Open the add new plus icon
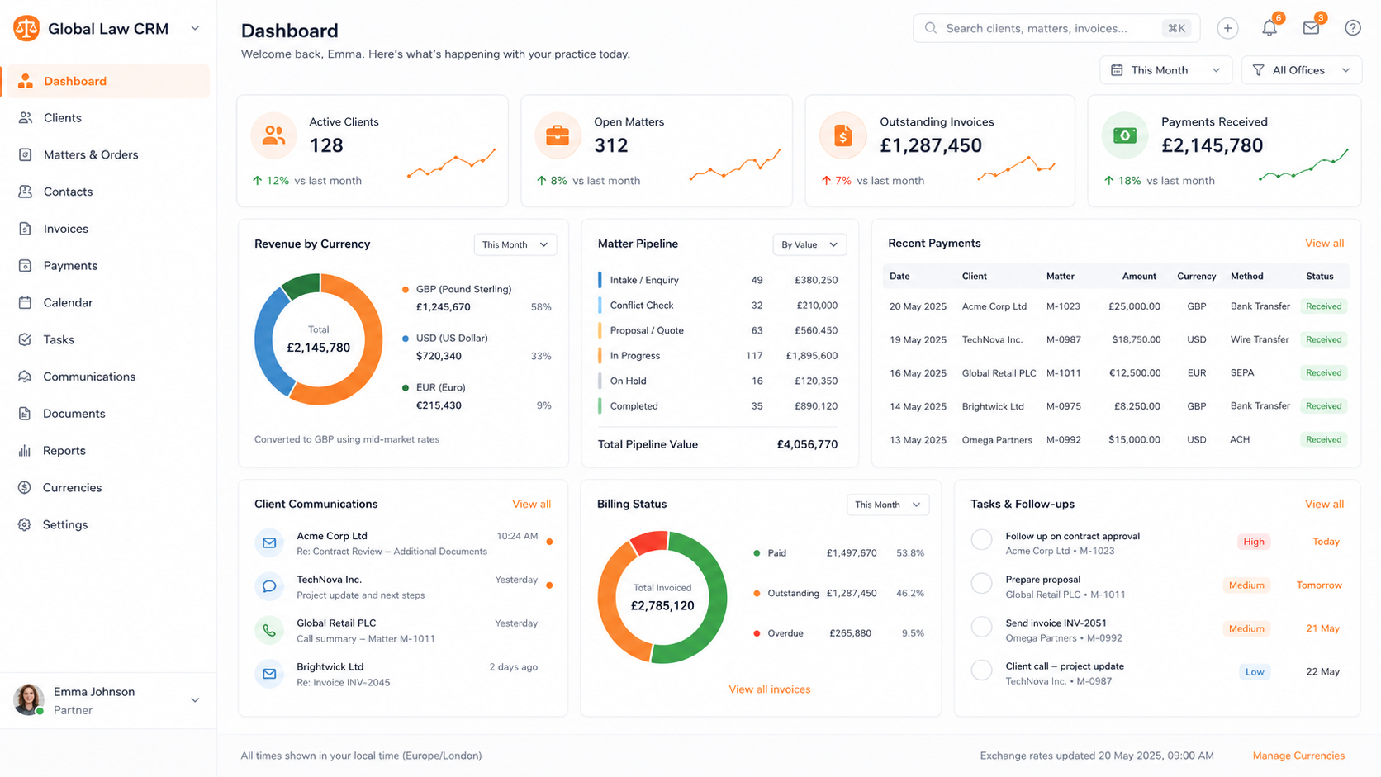The width and height of the screenshot is (1381, 777). [1227, 28]
